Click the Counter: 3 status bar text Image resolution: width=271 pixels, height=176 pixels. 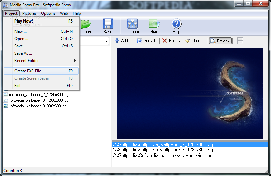(x=12, y=171)
